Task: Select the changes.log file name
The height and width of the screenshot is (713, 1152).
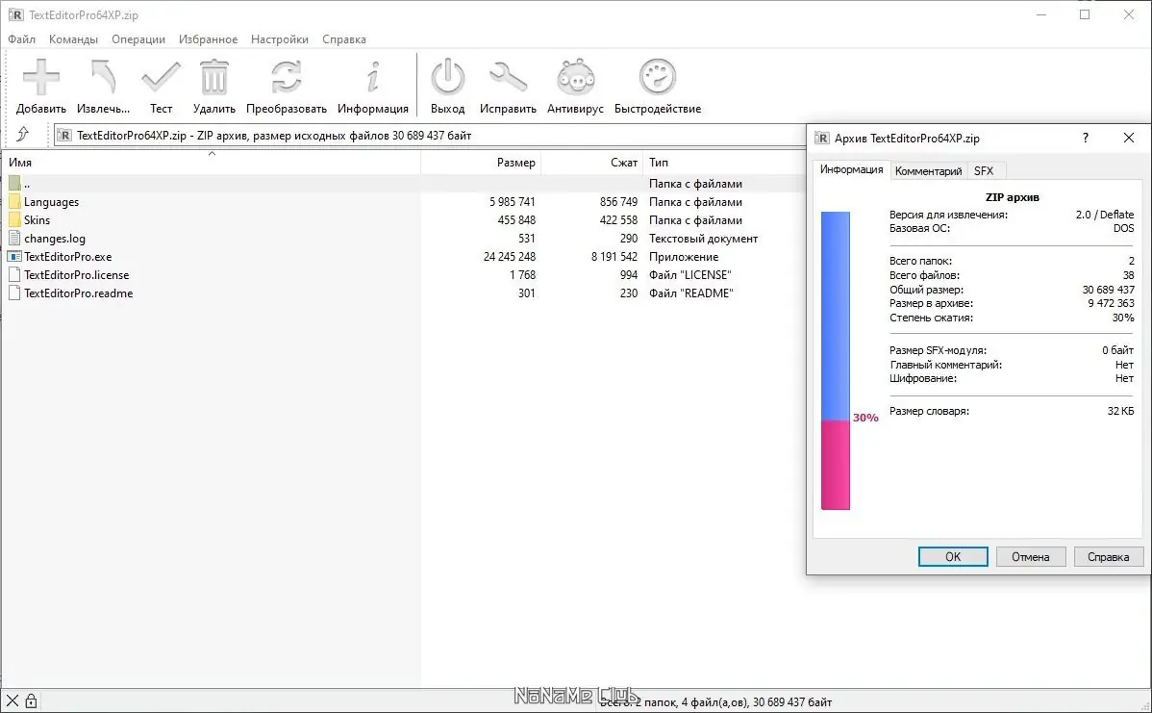Action: click(55, 239)
